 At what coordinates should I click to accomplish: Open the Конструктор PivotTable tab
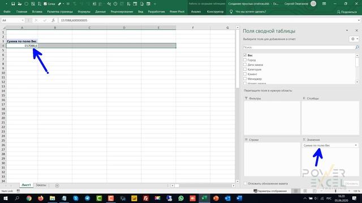[215, 11]
